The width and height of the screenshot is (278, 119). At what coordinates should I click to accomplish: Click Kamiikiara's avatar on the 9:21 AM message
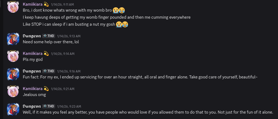(x=13, y=91)
